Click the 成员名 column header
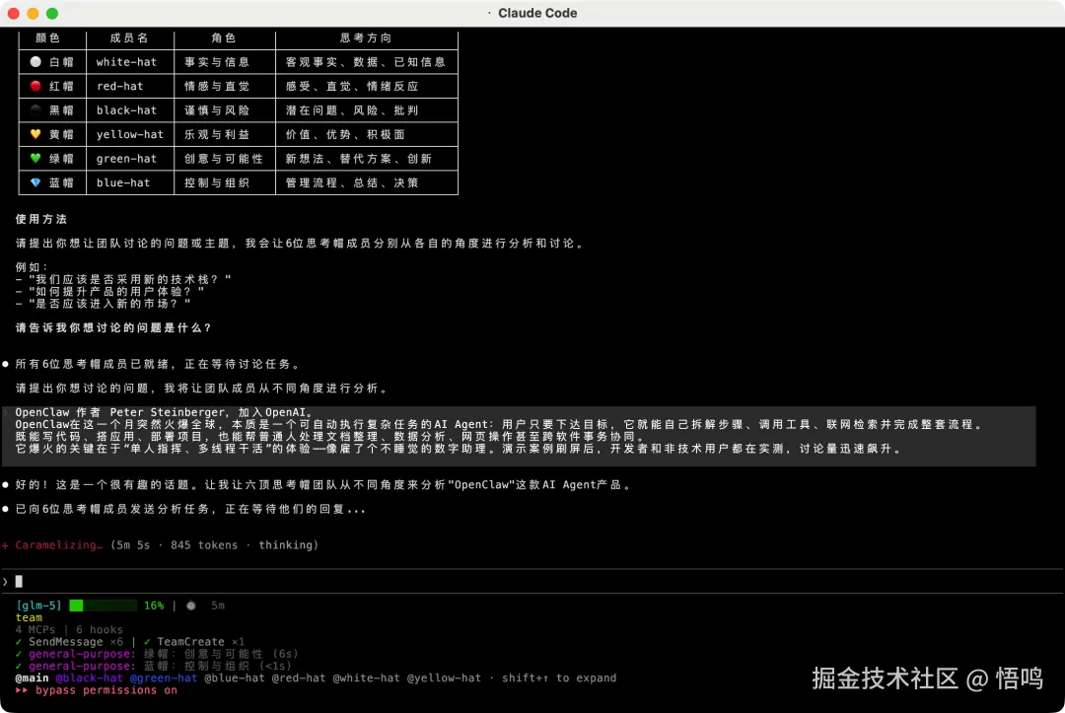This screenshot has height=713, width=1065. pyautogui.click(x=129, y=38)
